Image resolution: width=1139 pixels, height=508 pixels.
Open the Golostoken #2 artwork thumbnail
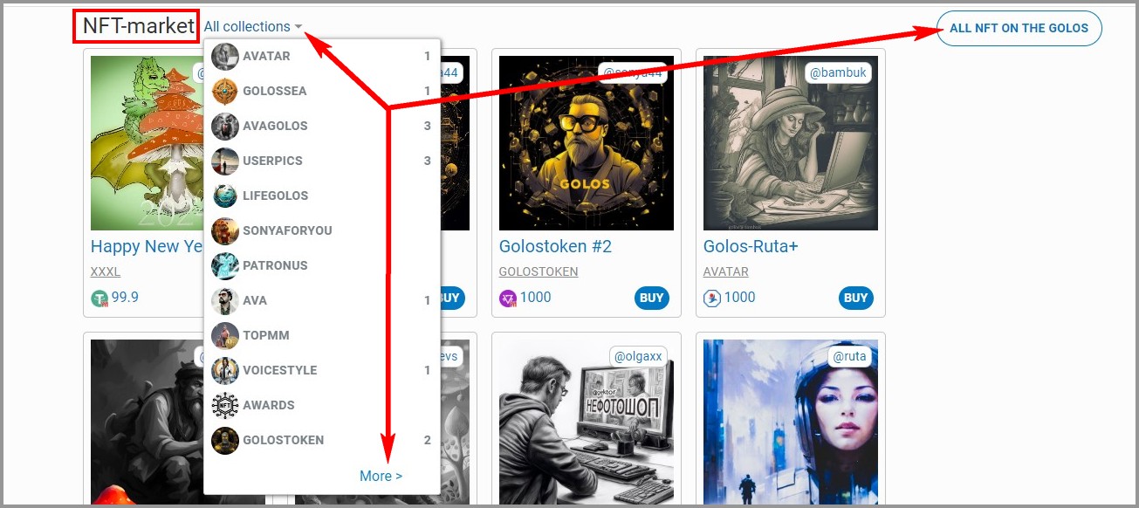click(x=587, y=143)
